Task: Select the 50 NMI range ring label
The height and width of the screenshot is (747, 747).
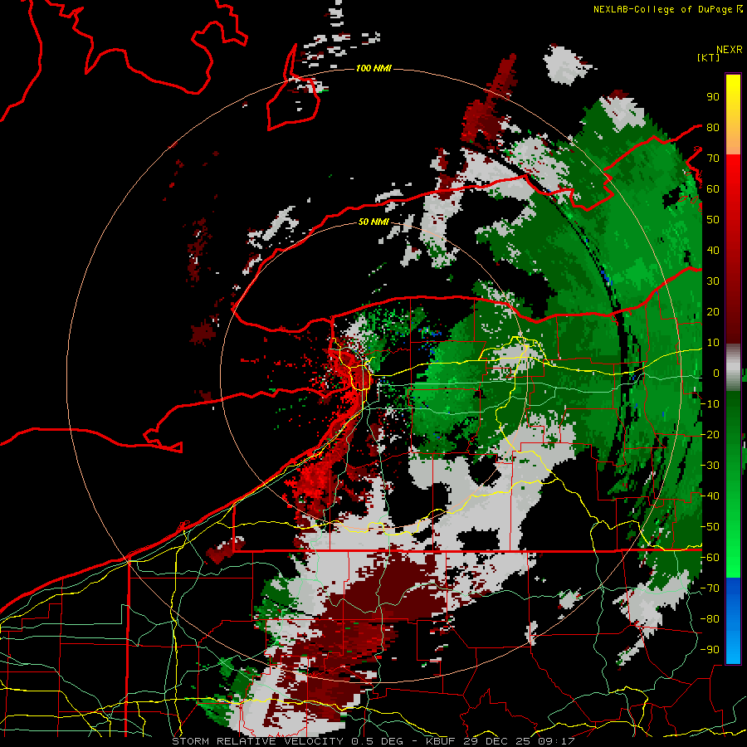Action: [373, 222]
